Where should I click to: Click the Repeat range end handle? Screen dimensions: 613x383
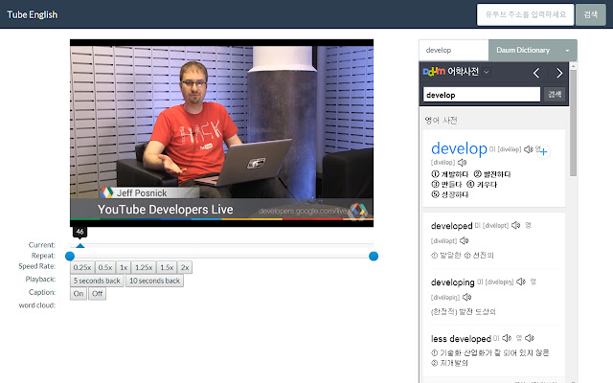[374, 256]
